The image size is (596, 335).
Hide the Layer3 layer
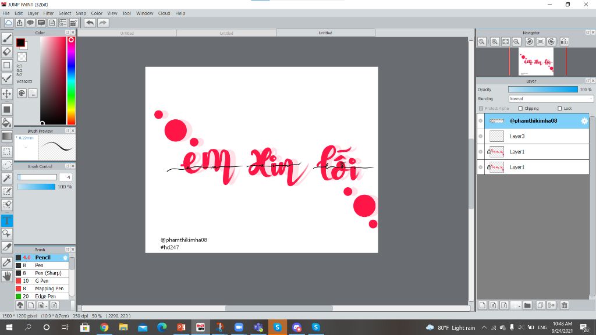(x=480, y=136)
